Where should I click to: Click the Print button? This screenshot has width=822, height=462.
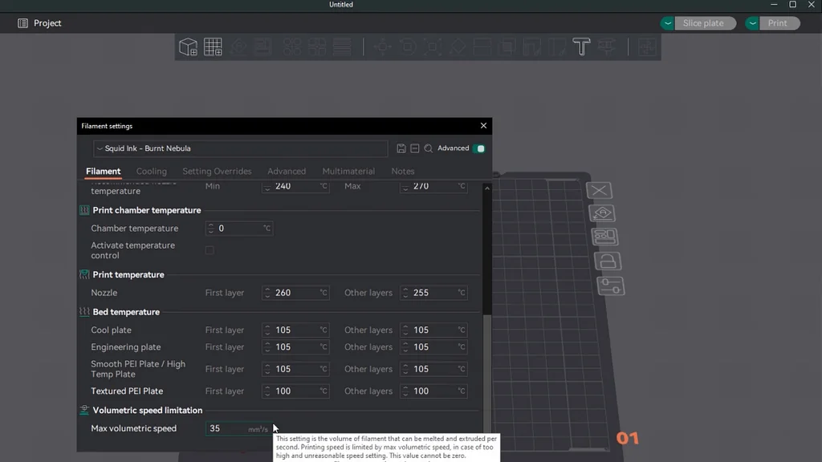coord(779,23)
